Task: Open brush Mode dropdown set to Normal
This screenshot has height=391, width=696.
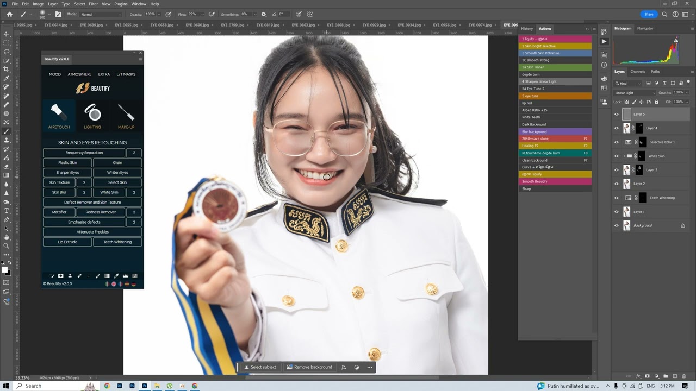Action: 101,14
